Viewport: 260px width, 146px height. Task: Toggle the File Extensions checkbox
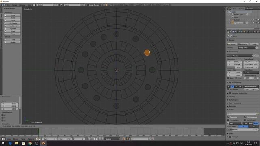coord(245,117)
